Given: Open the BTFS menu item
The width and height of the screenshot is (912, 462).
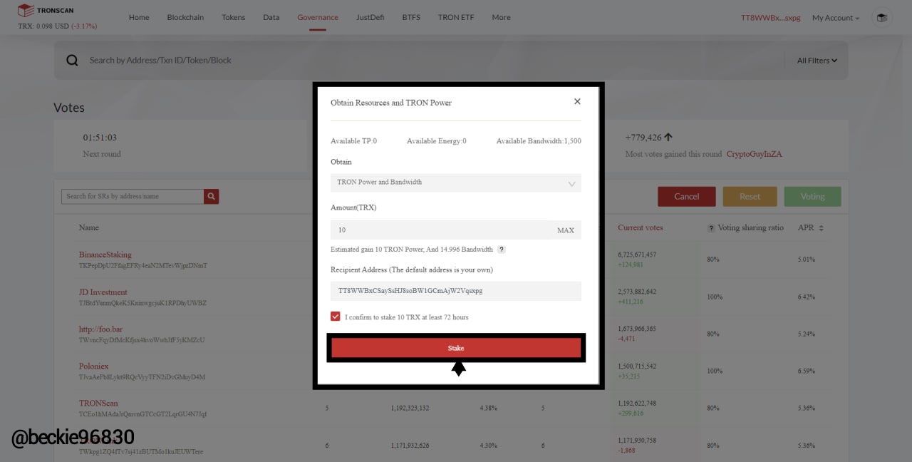Looking at the screenshot, I should tap(411, 17).
